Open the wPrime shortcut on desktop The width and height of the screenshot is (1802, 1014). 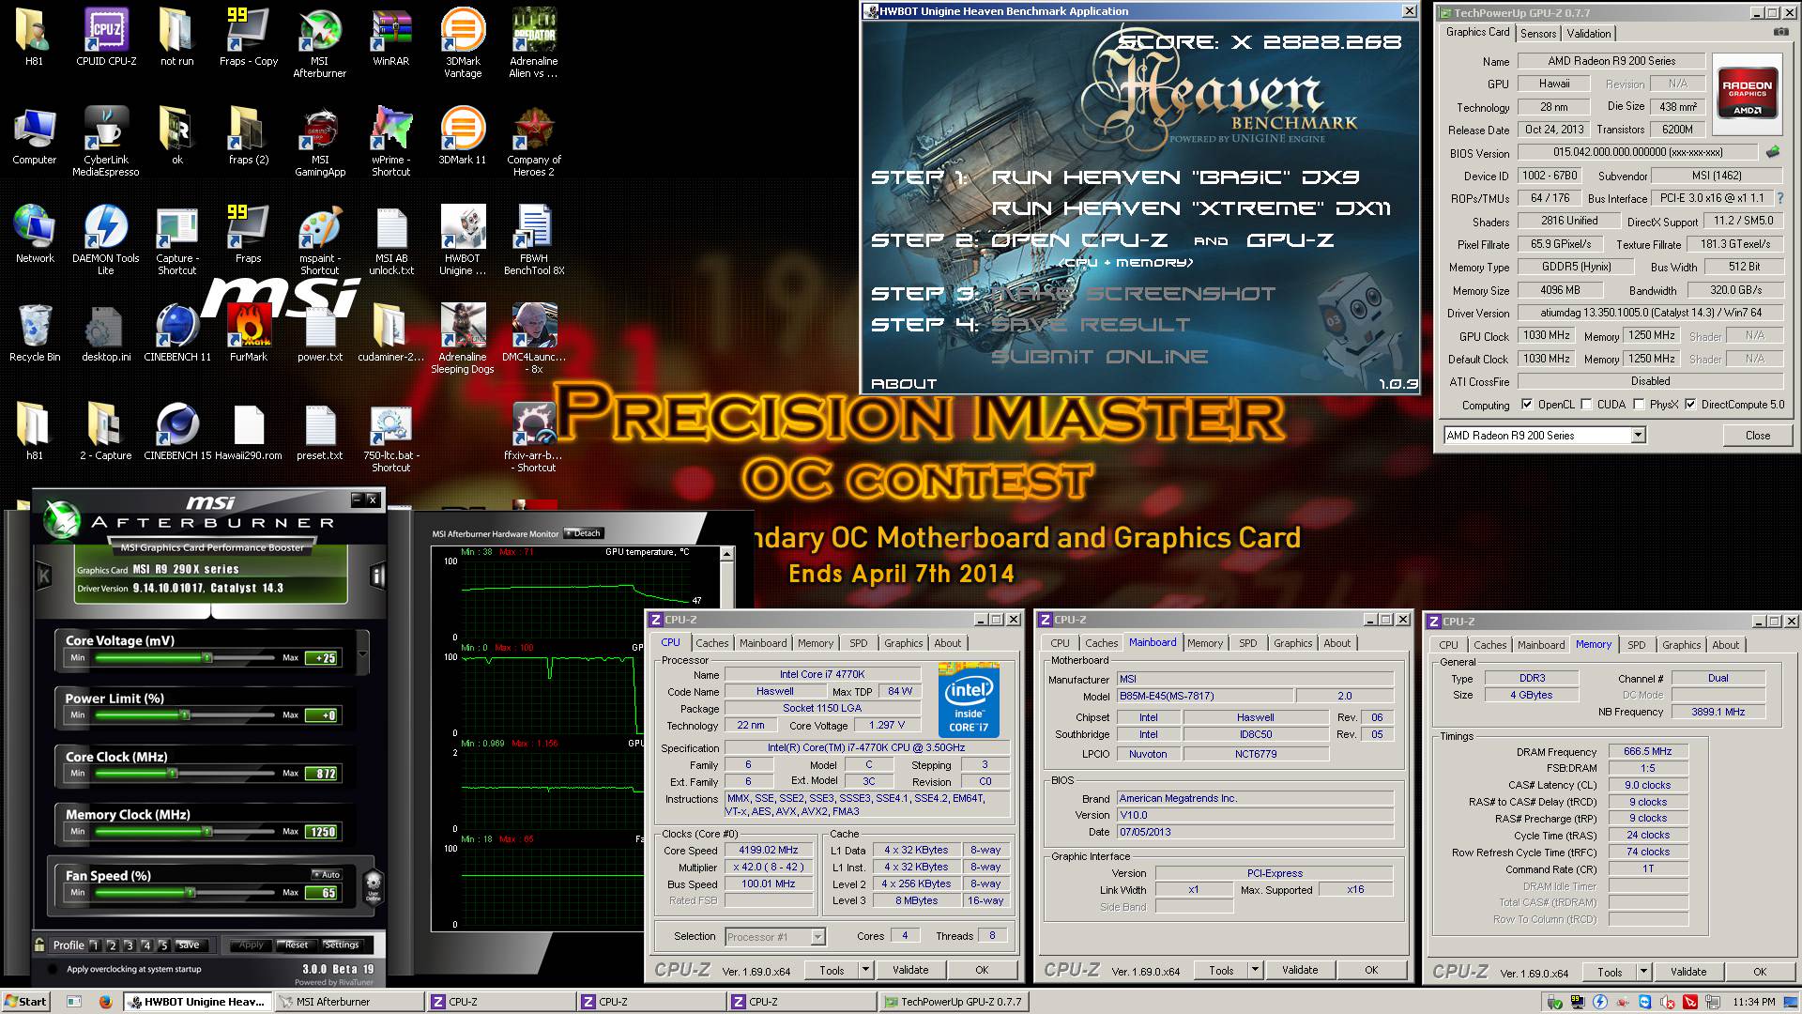[x=390, y=141]
